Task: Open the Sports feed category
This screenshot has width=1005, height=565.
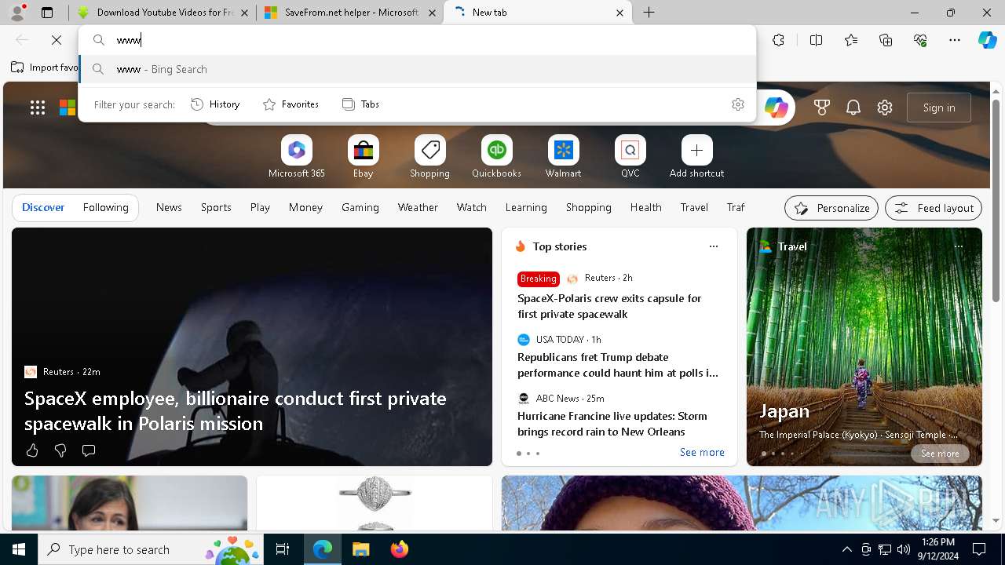Action: coord(216,207)
